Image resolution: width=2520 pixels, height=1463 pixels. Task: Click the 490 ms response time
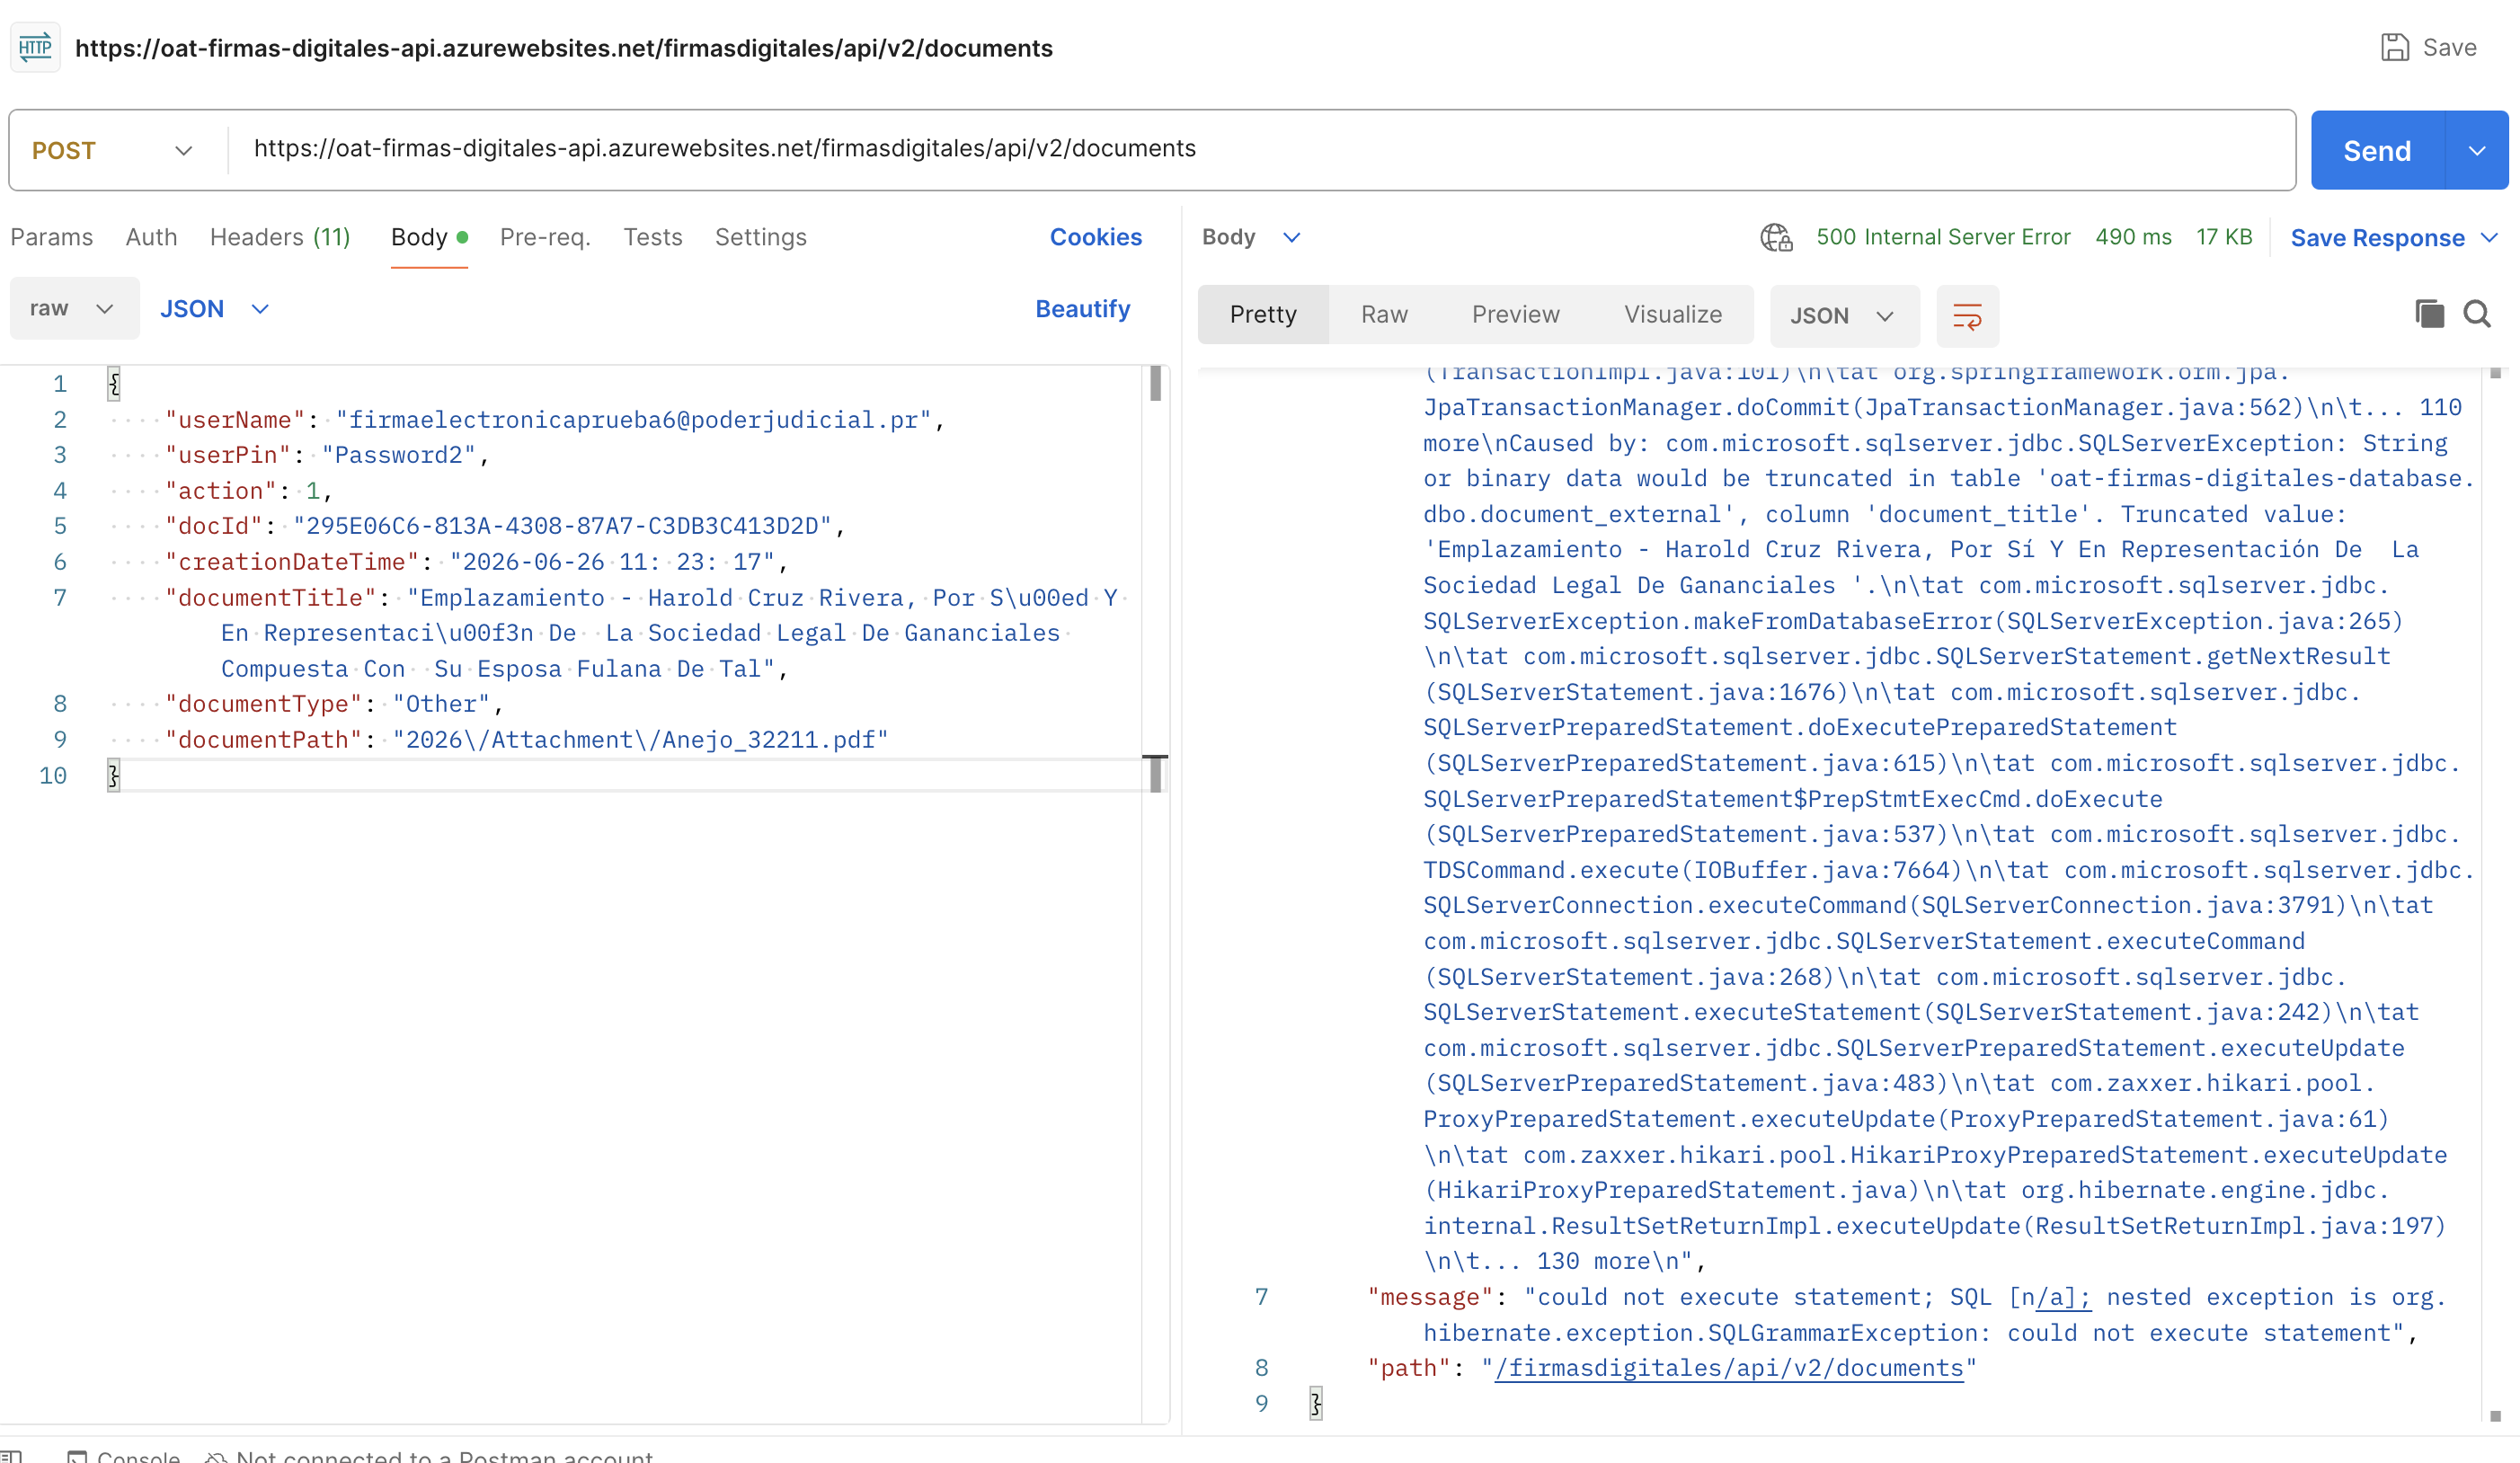coord(2133,237)
